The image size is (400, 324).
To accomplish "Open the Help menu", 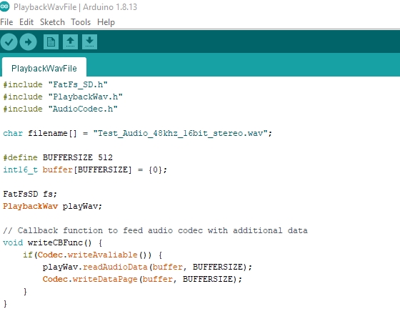I will pos(106,22).
